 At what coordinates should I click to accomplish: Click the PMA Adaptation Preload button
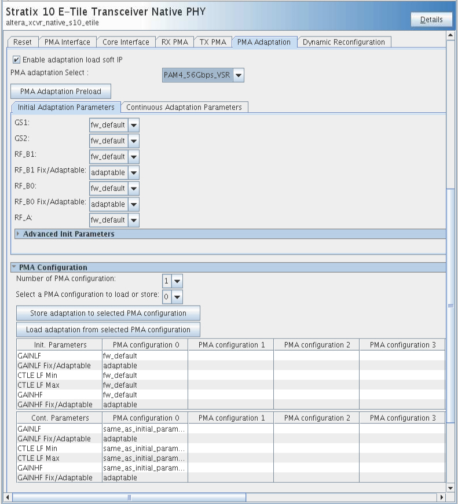pyautogui.click(x=61, y=91)
